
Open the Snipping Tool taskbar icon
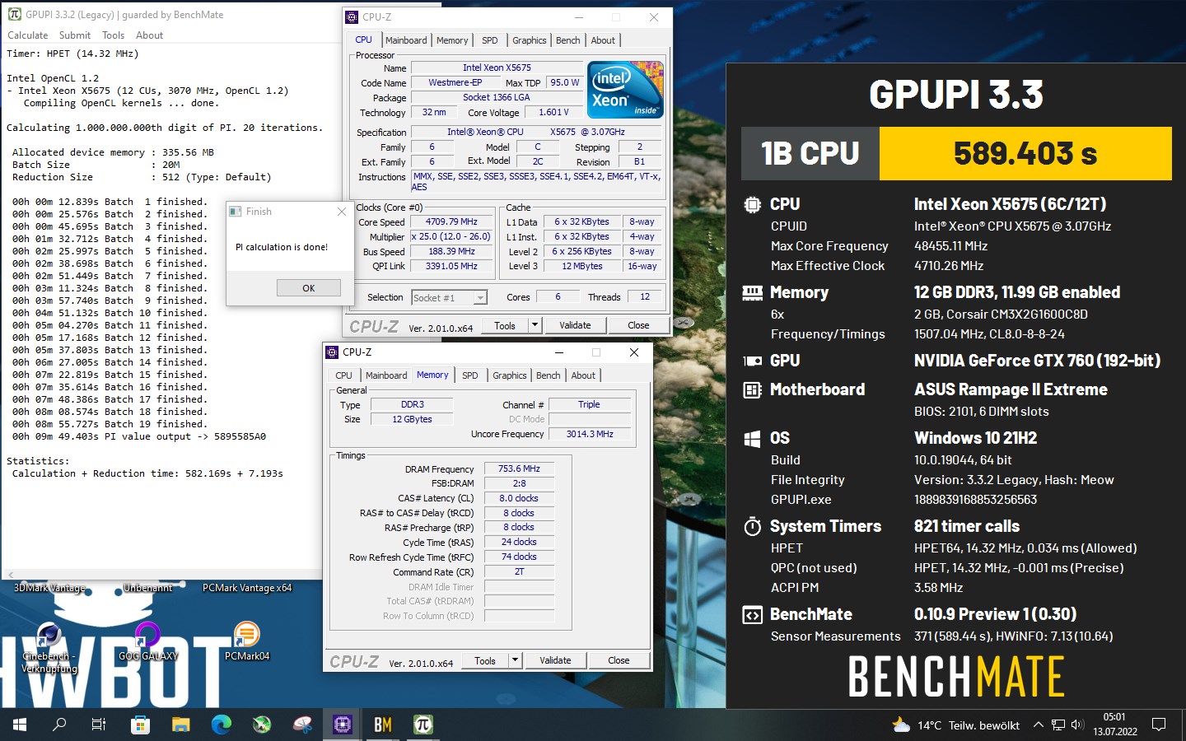[302, 725]
